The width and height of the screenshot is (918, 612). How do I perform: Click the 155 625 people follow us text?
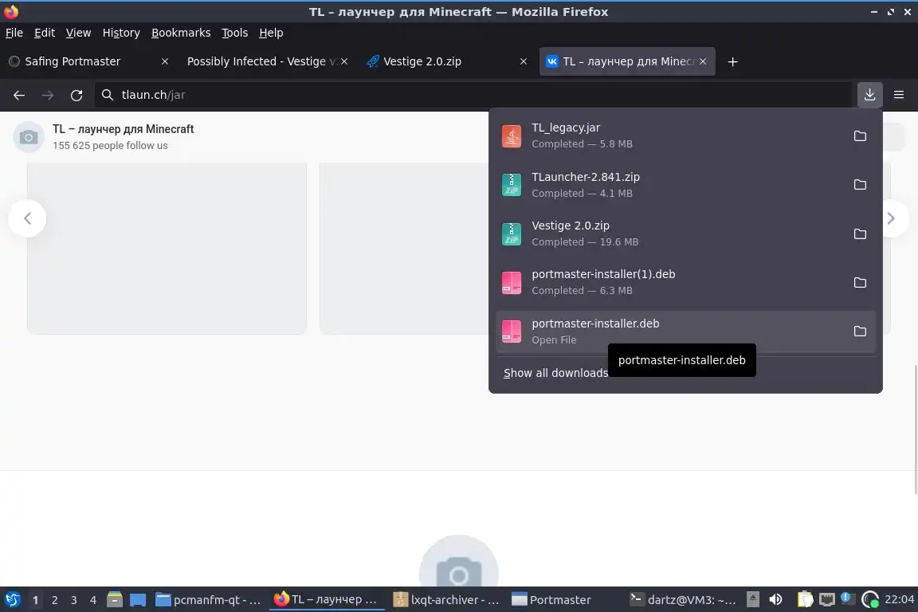pos(110,145)
